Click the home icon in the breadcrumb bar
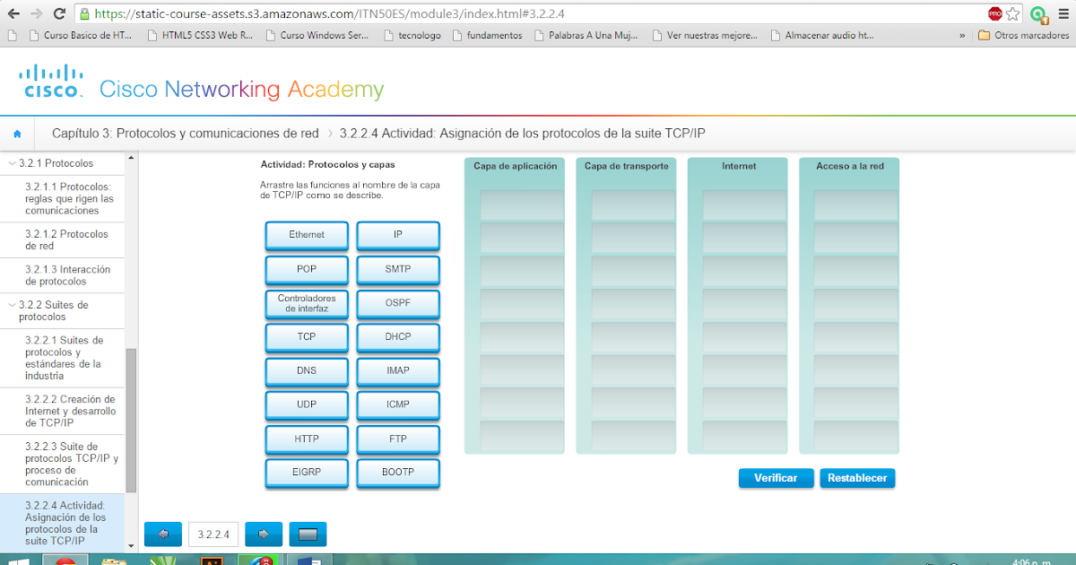 click(x=17, y=133)
